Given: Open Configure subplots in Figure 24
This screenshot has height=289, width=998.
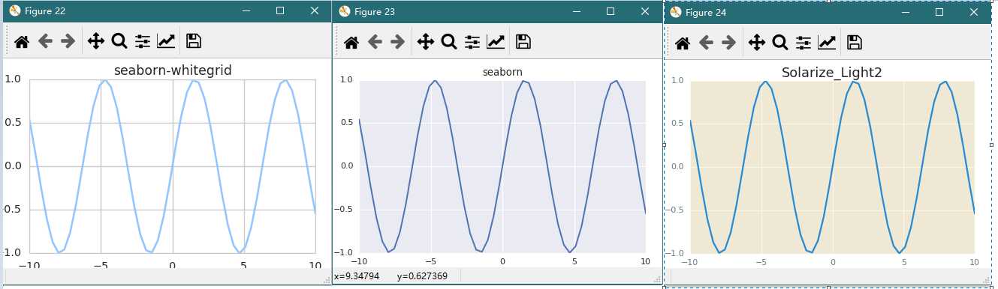Looking at the screenshot, I should click(x=803, y=43).
